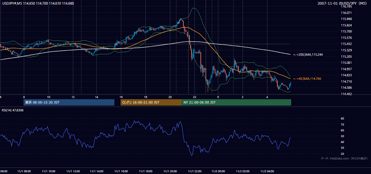Click the 11/1 18:00 bottom time label

coord(145,171)
